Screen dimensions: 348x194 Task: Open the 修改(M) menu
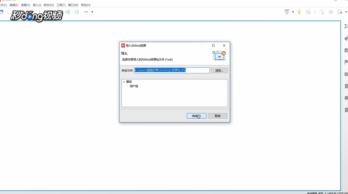tap(49, 5)
